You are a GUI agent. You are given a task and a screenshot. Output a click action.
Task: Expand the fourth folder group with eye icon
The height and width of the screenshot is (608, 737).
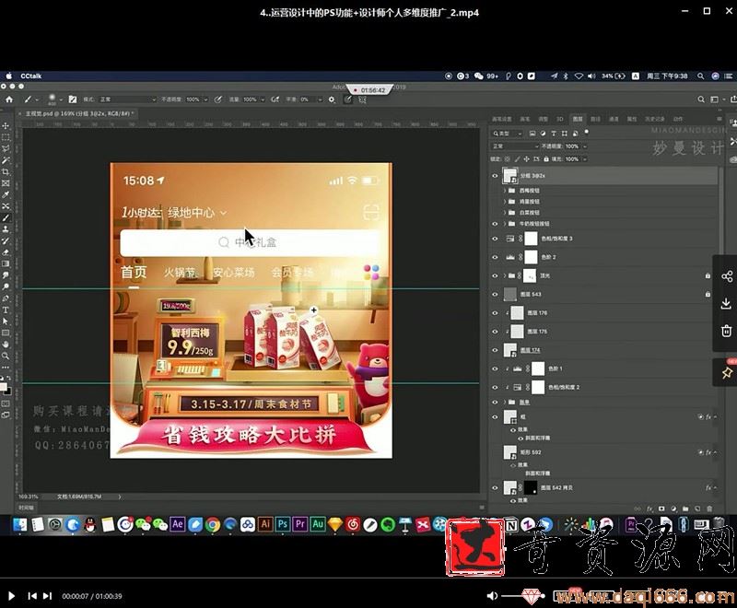click(x=505, y=224)
